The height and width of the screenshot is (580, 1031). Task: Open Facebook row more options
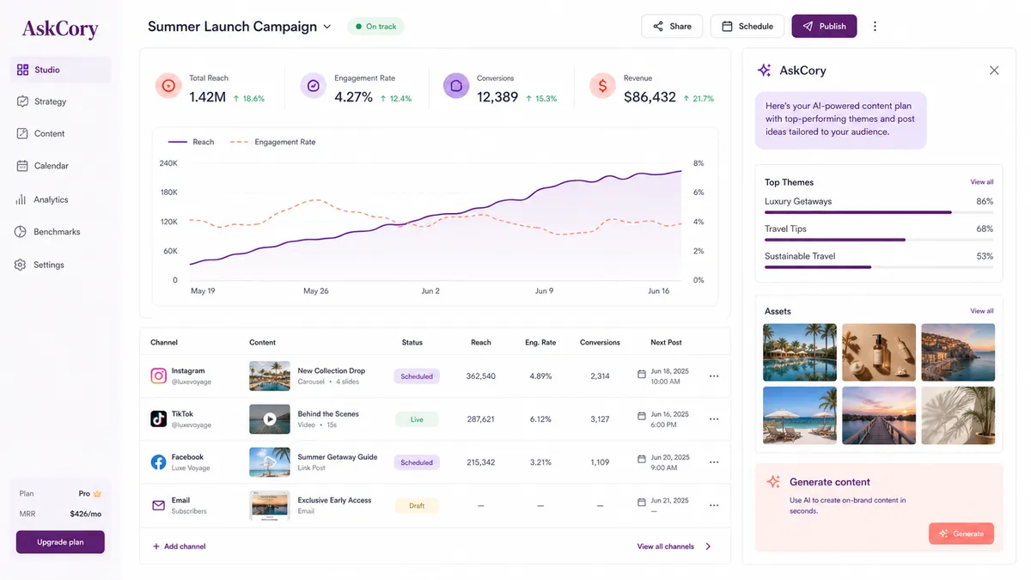[x=714, y=462]
